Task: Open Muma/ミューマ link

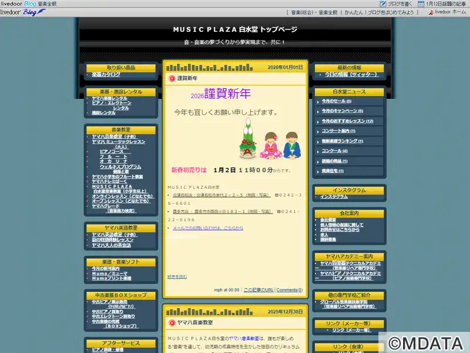Action: tap(109, 274)
